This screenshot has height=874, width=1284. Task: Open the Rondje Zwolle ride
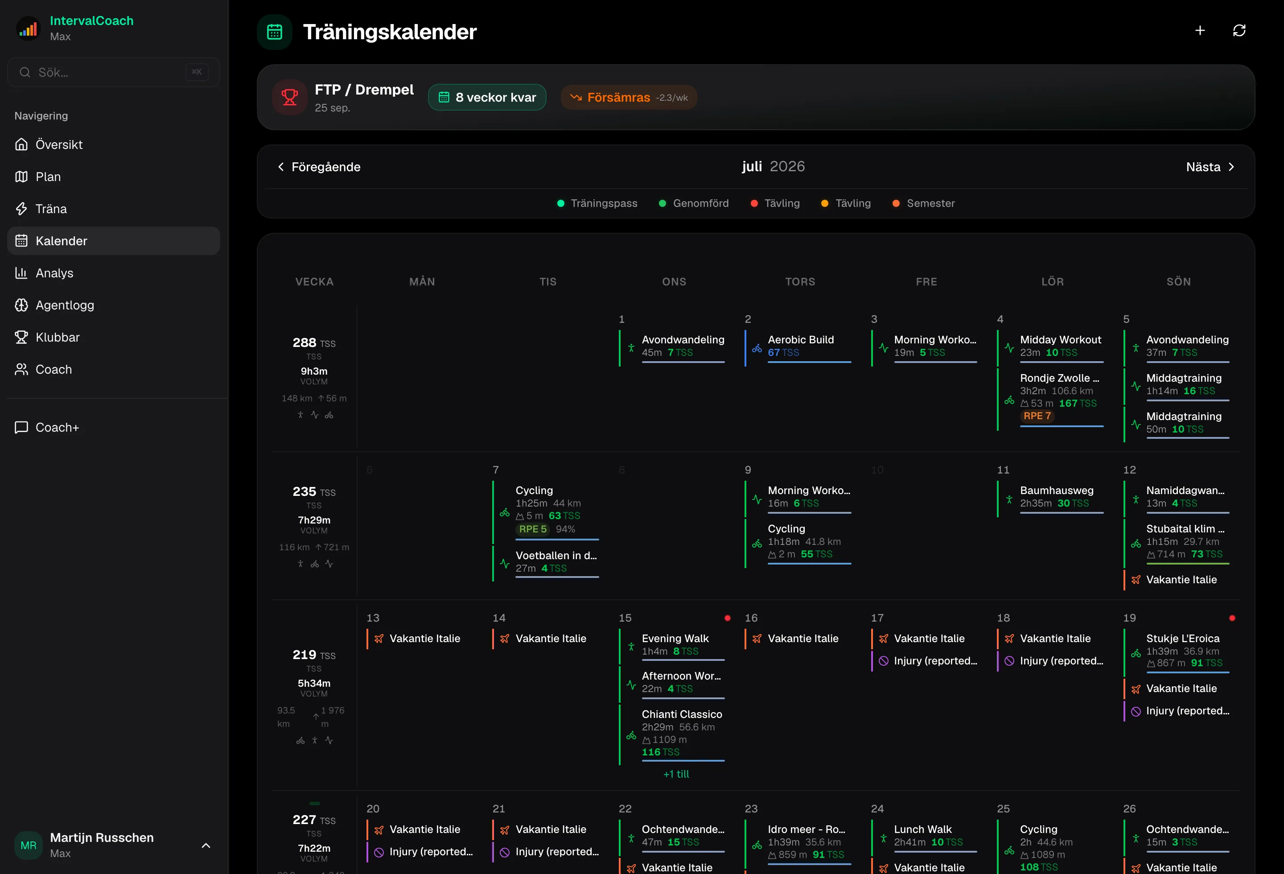pos(1051,399)
